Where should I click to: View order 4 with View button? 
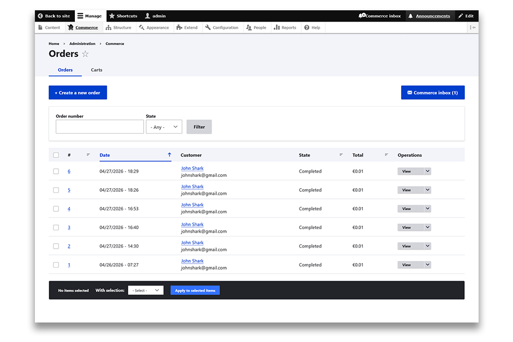click(410, 209)
